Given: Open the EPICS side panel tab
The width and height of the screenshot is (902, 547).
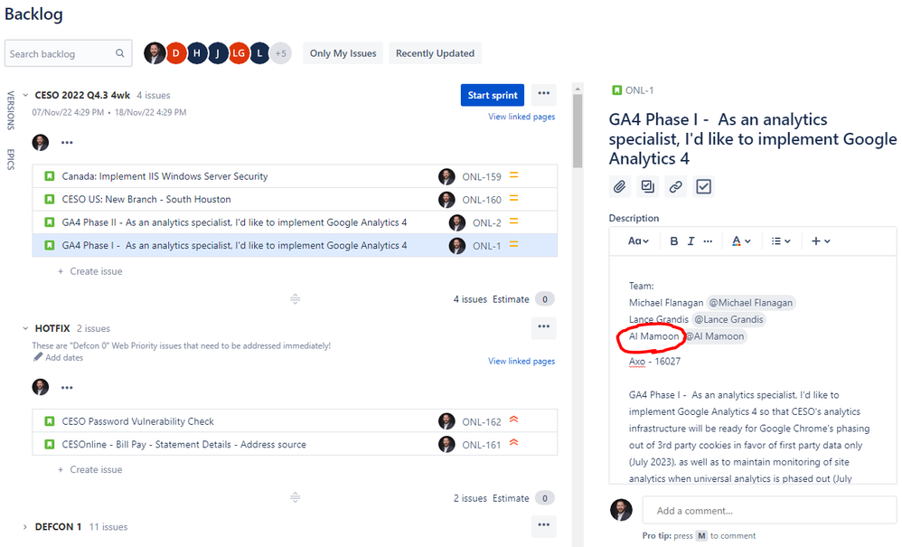Looking at the screenshot, I should (10, 159).
